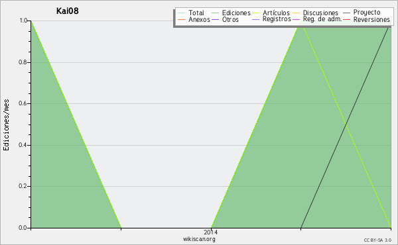Click the wikiscan.org caption
The image size is (398, 245).
(199, 239)
